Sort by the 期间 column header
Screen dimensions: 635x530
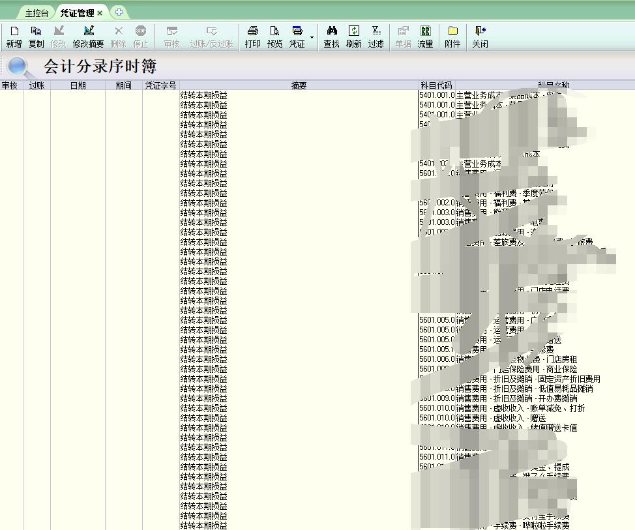[x=123, y=85]
